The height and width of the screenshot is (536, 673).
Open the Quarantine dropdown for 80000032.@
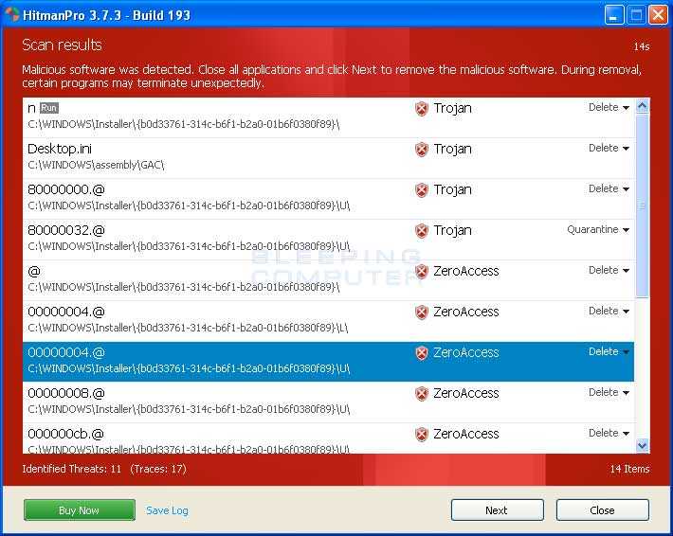pos(598,230)
